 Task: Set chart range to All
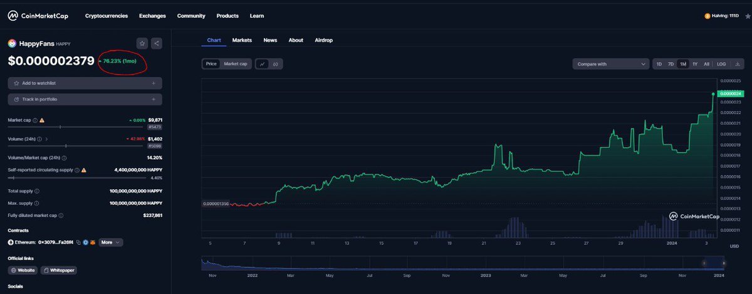[x=706, y=64]
